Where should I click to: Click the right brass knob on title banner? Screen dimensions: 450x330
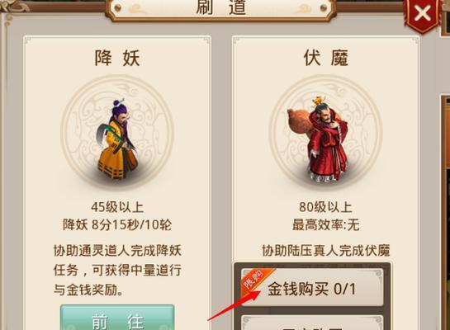tap(324, 7)
